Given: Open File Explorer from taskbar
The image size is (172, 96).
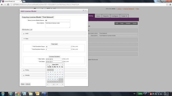Looking at the screenshot, I should 31,94.
